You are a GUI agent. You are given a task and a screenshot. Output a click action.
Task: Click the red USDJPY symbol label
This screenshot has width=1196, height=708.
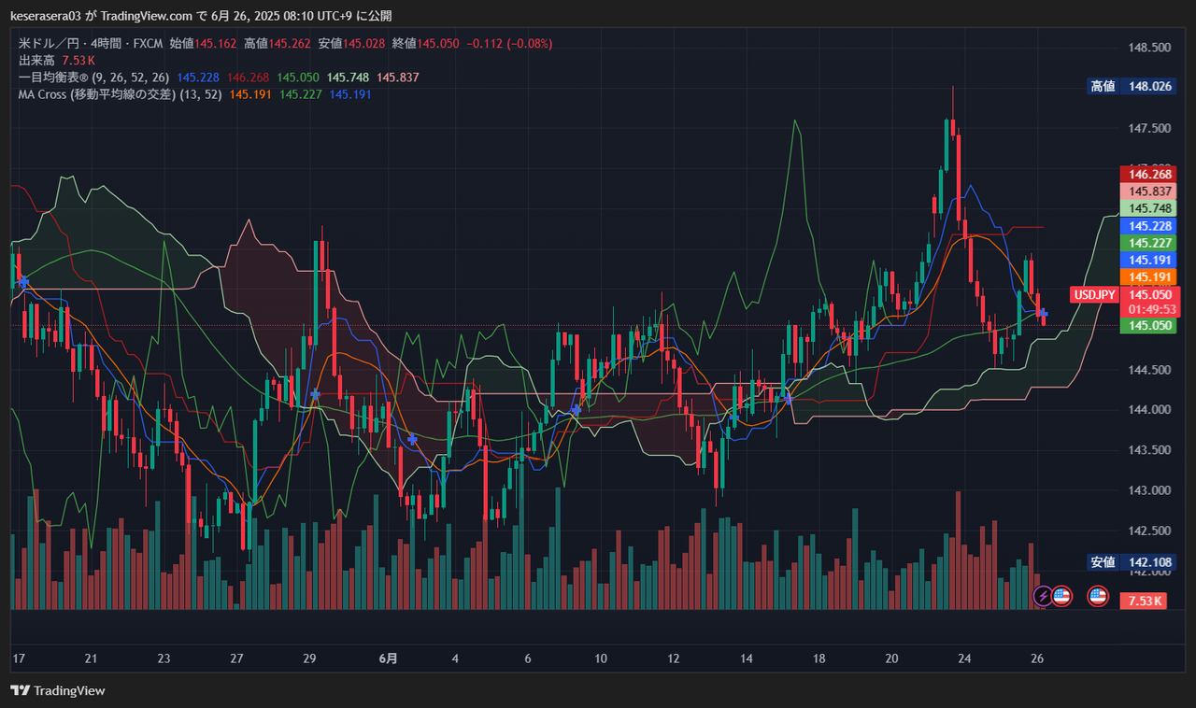click(1094, 295)
